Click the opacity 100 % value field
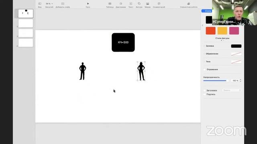This screenshot has width=257, height=144. [x=235, y=81]
